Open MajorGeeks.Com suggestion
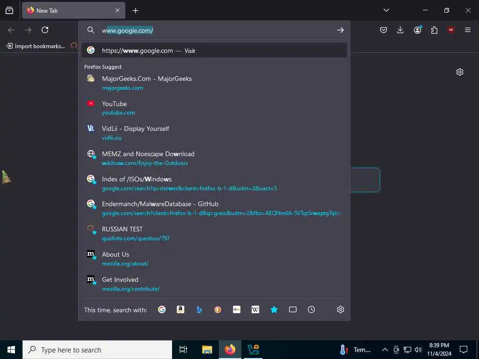The width and height of the screenshot is (479, 359). tap(214, 83)
